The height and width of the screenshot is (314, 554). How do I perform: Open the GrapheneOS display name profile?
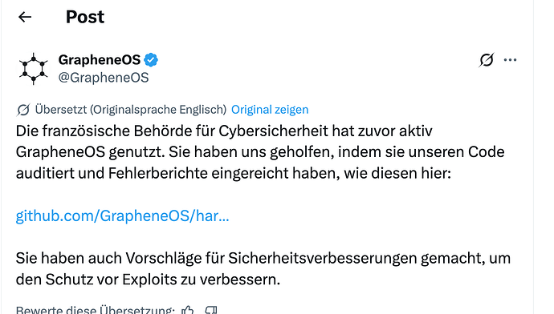[100, 60]
